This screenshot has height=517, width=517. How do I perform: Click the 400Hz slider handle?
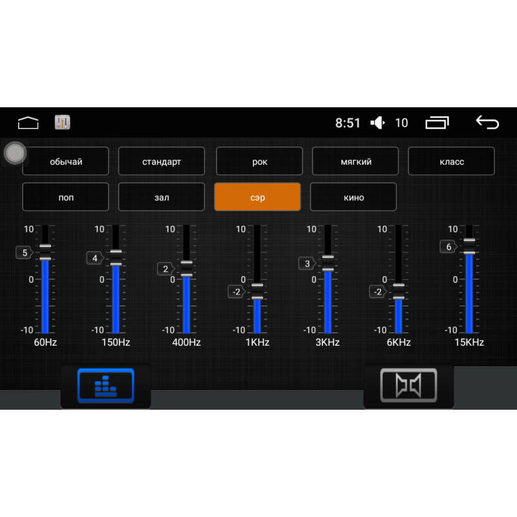[x=186, y=269]
